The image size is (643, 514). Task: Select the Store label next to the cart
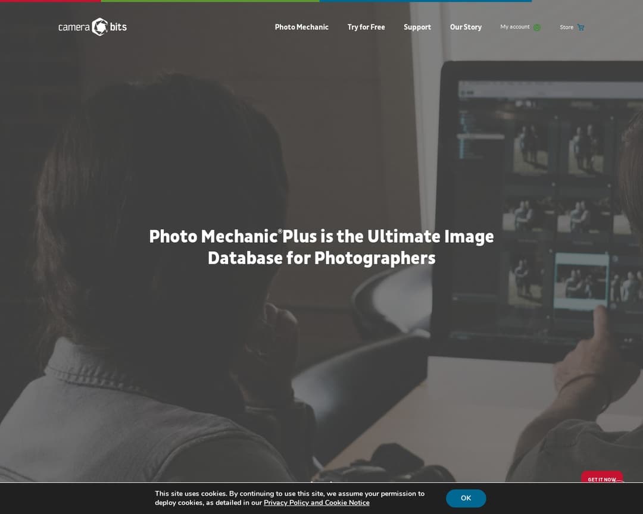566,27
